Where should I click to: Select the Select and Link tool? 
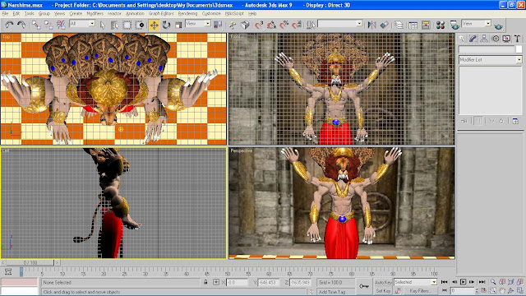[x=36, y=25]
